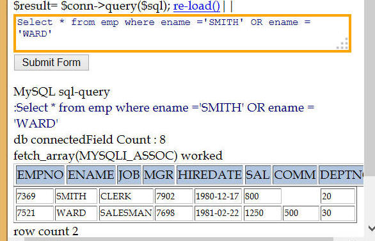Click the SMITH name cell

(x=76, y=196)
